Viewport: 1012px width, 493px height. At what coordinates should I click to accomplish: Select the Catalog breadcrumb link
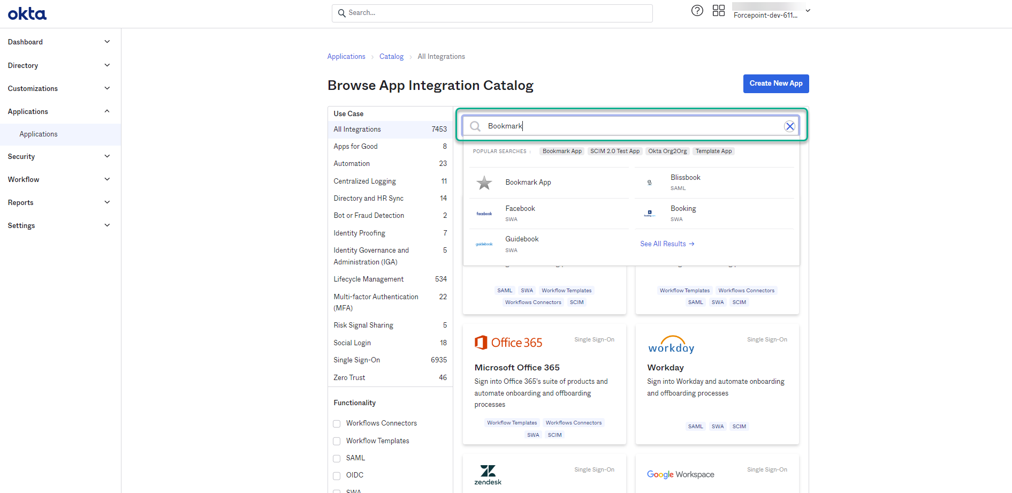point(391,56)
